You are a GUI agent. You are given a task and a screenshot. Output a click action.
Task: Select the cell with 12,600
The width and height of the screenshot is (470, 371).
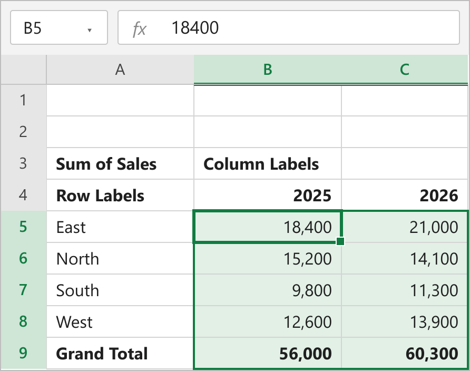tap(268, 321)
